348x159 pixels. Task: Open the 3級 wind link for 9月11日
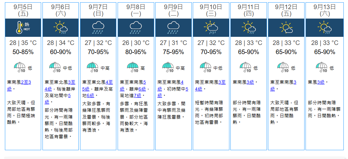(250, 82)
